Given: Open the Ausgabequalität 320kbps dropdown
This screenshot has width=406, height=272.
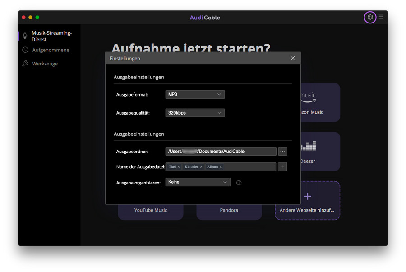Looking at the screenshot, I should pyautogui.click(x=195, y=113).
